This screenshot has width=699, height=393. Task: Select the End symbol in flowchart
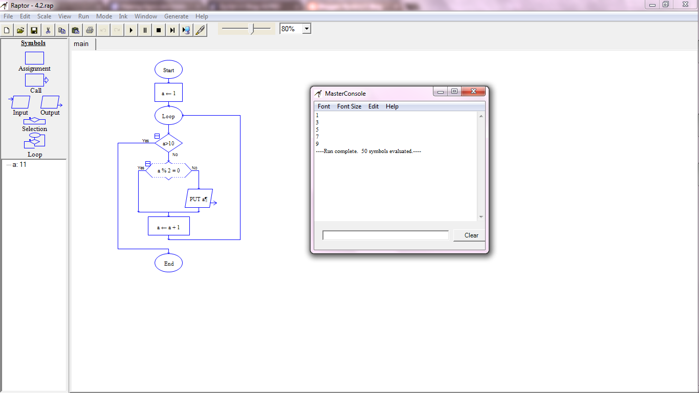[168, 264]
